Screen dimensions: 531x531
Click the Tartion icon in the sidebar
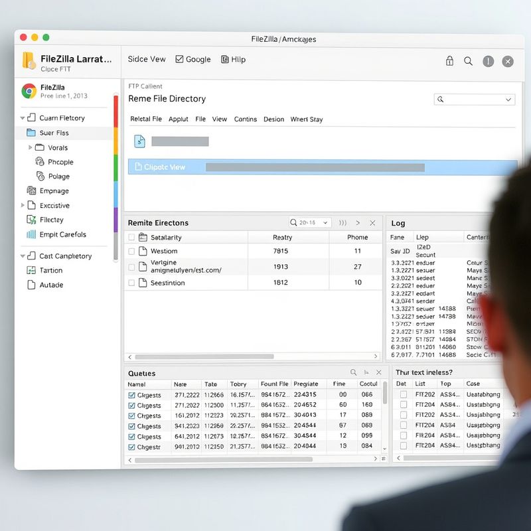[x=31, y=270]
